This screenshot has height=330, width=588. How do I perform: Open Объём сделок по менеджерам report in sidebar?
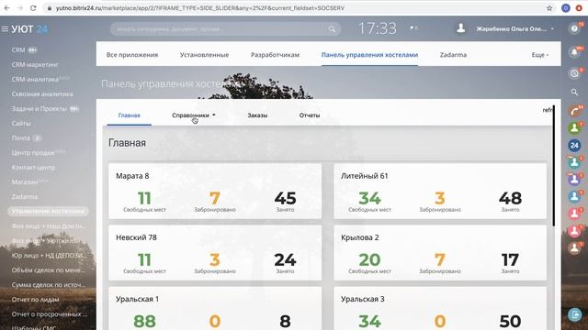point(49,269)
